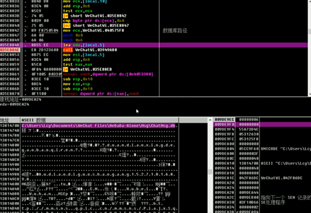Select the highlighted stack row 009DE9F0
Image resolution: width=311 pixels, height=213 pixels.
(x=262, y=124)
